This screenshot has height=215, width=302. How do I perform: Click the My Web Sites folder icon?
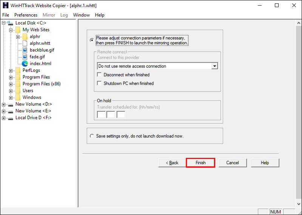pos(18,30)
